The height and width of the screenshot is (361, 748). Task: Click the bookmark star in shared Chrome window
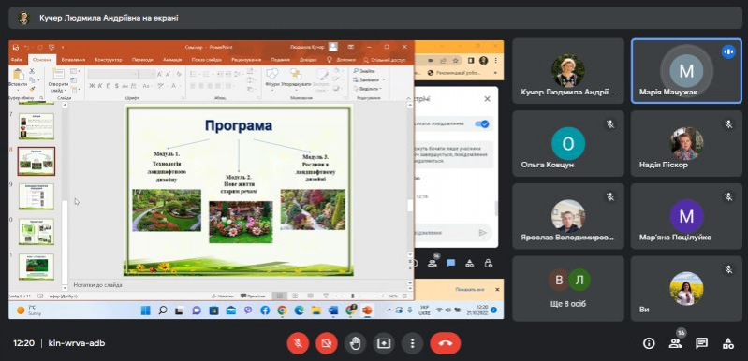[456, 61]
